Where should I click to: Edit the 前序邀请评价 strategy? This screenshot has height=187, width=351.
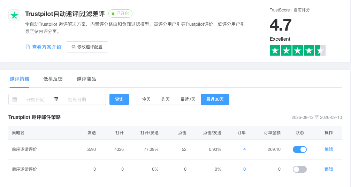pyautogui.click(x=329, y=149)
